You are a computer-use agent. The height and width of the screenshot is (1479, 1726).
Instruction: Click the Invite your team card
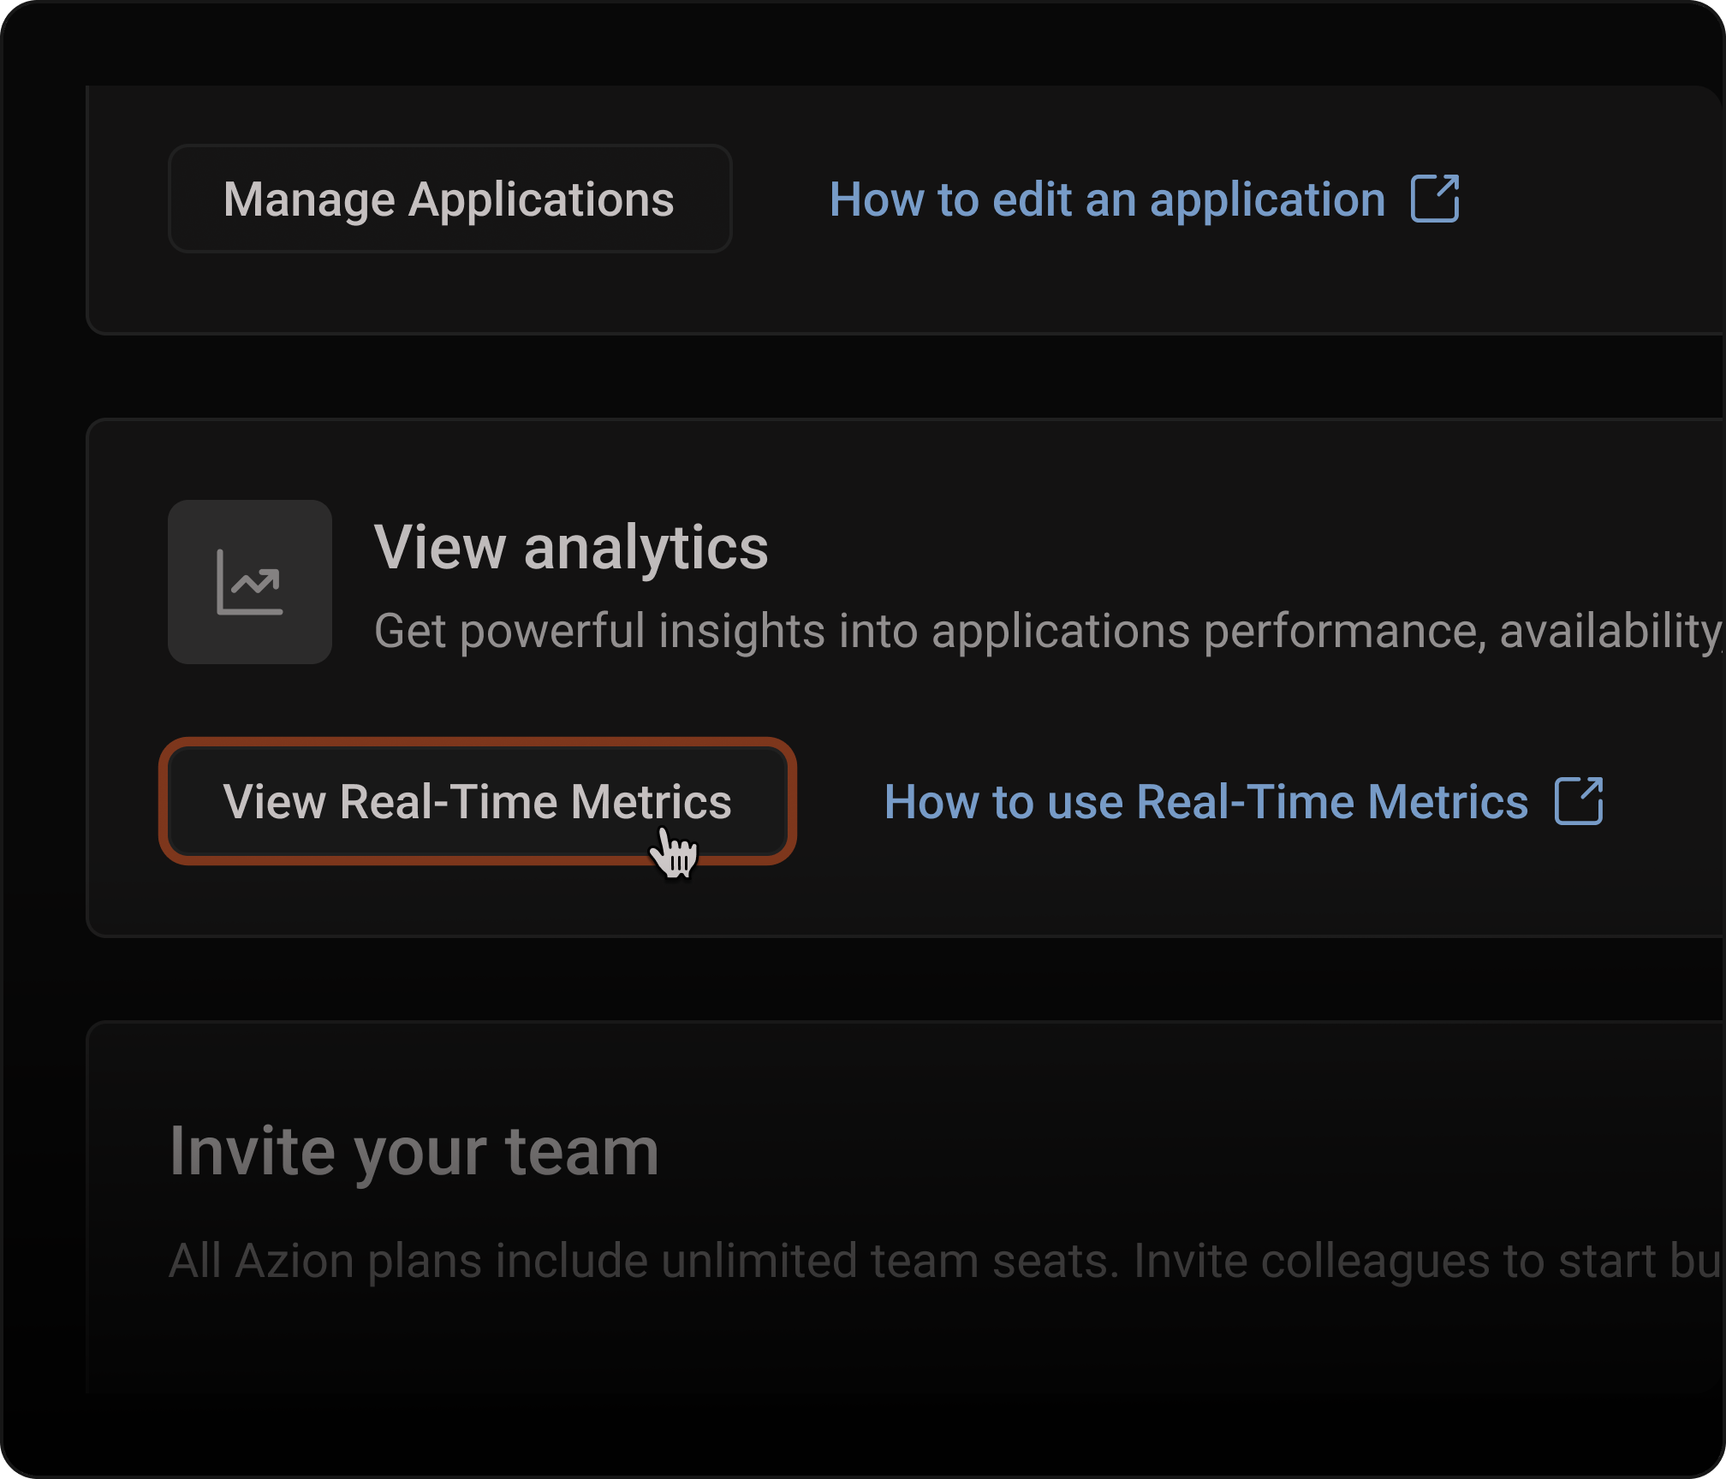(856, 1215)
